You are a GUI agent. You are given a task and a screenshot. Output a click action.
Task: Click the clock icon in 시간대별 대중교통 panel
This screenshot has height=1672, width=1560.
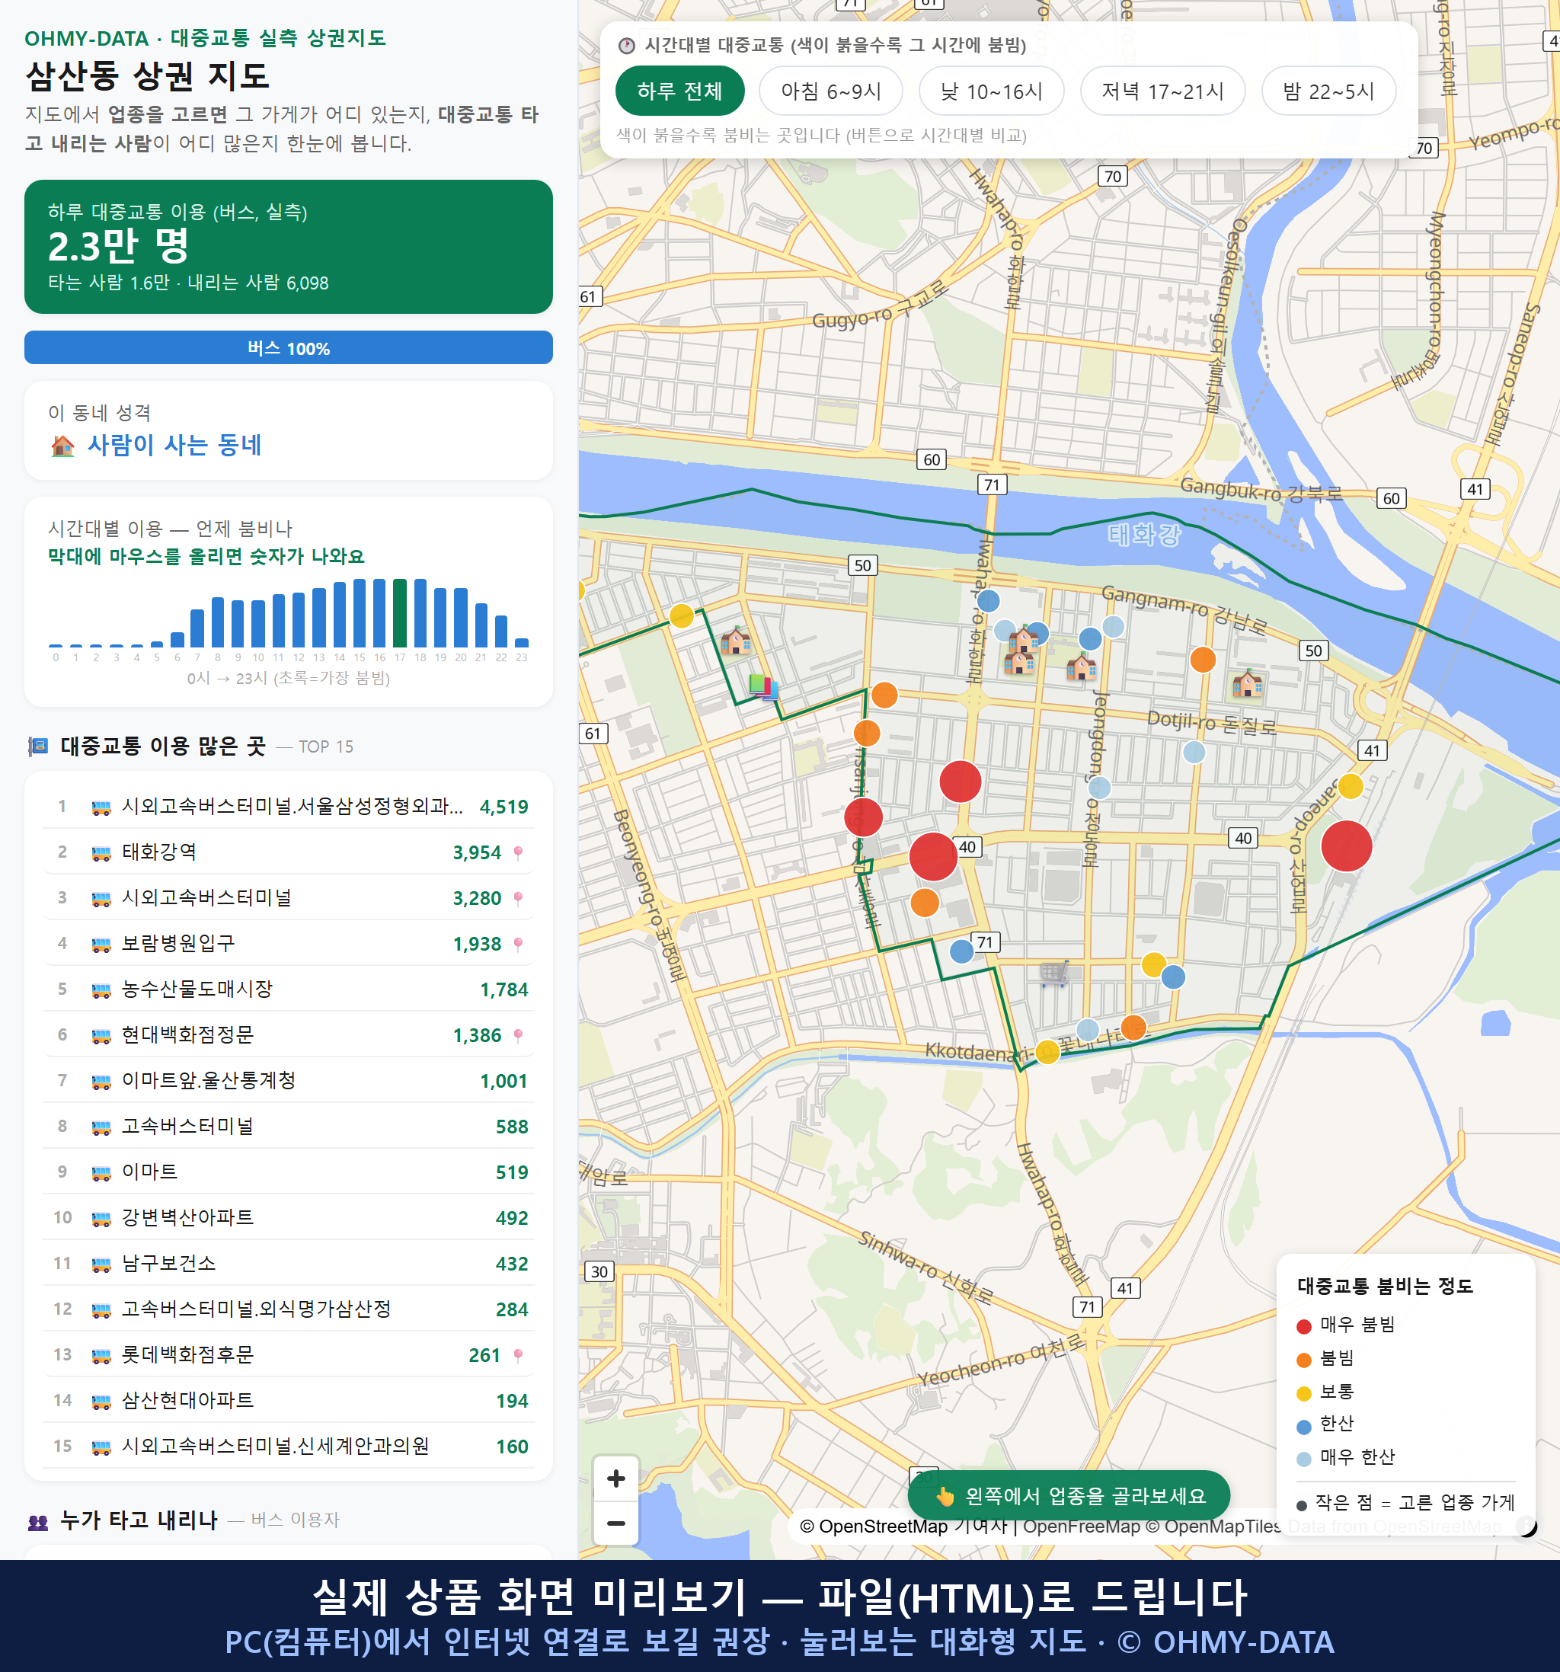(x=627, y=46)
